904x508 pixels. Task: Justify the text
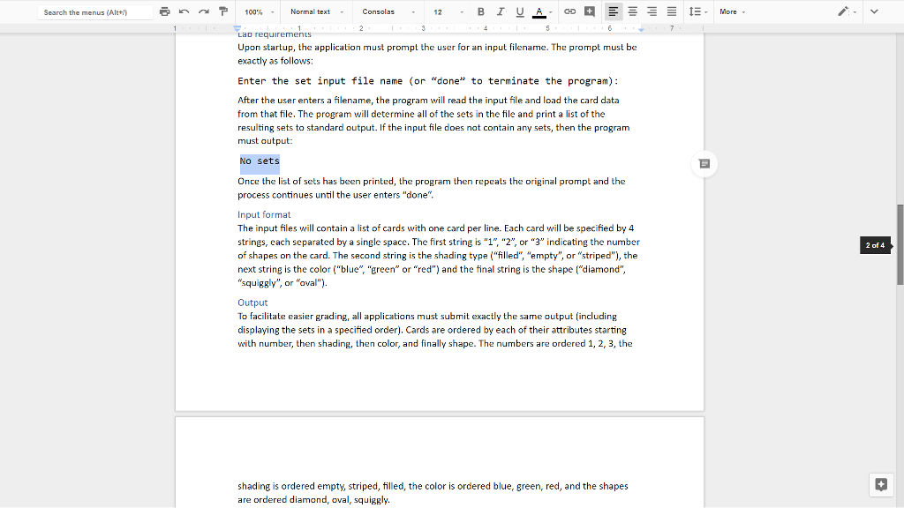pyautogui.click(x=672, y=11)
